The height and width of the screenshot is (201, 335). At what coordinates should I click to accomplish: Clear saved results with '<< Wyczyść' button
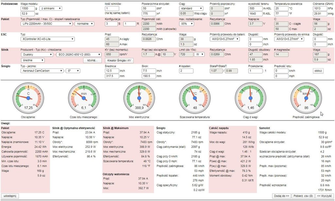pos(326,196)
